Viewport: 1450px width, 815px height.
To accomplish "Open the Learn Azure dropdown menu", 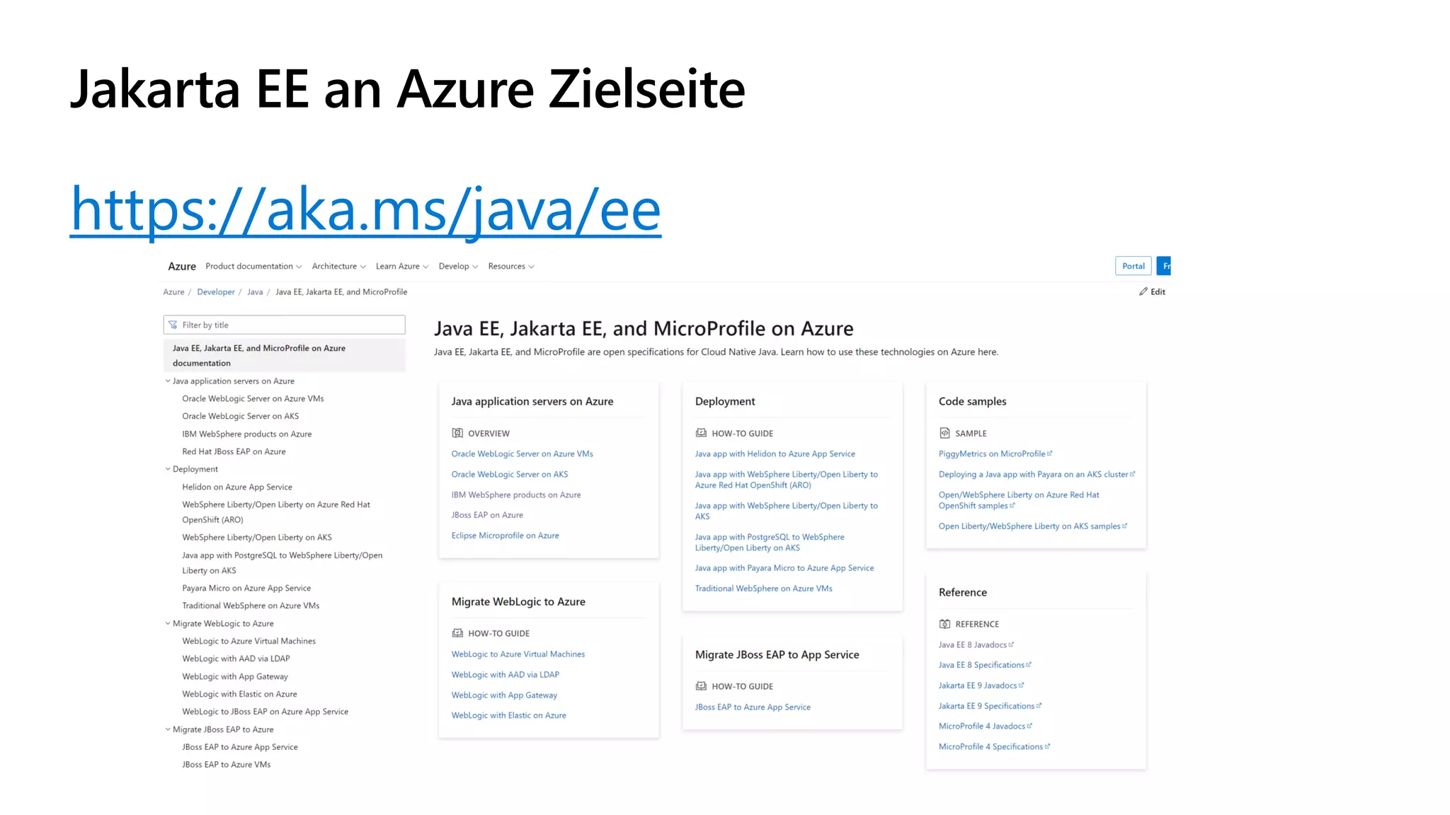I will [402, 267].
